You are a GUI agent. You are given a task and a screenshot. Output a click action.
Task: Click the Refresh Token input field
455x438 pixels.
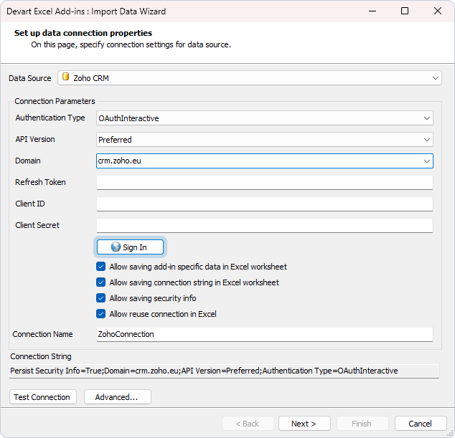265,182
